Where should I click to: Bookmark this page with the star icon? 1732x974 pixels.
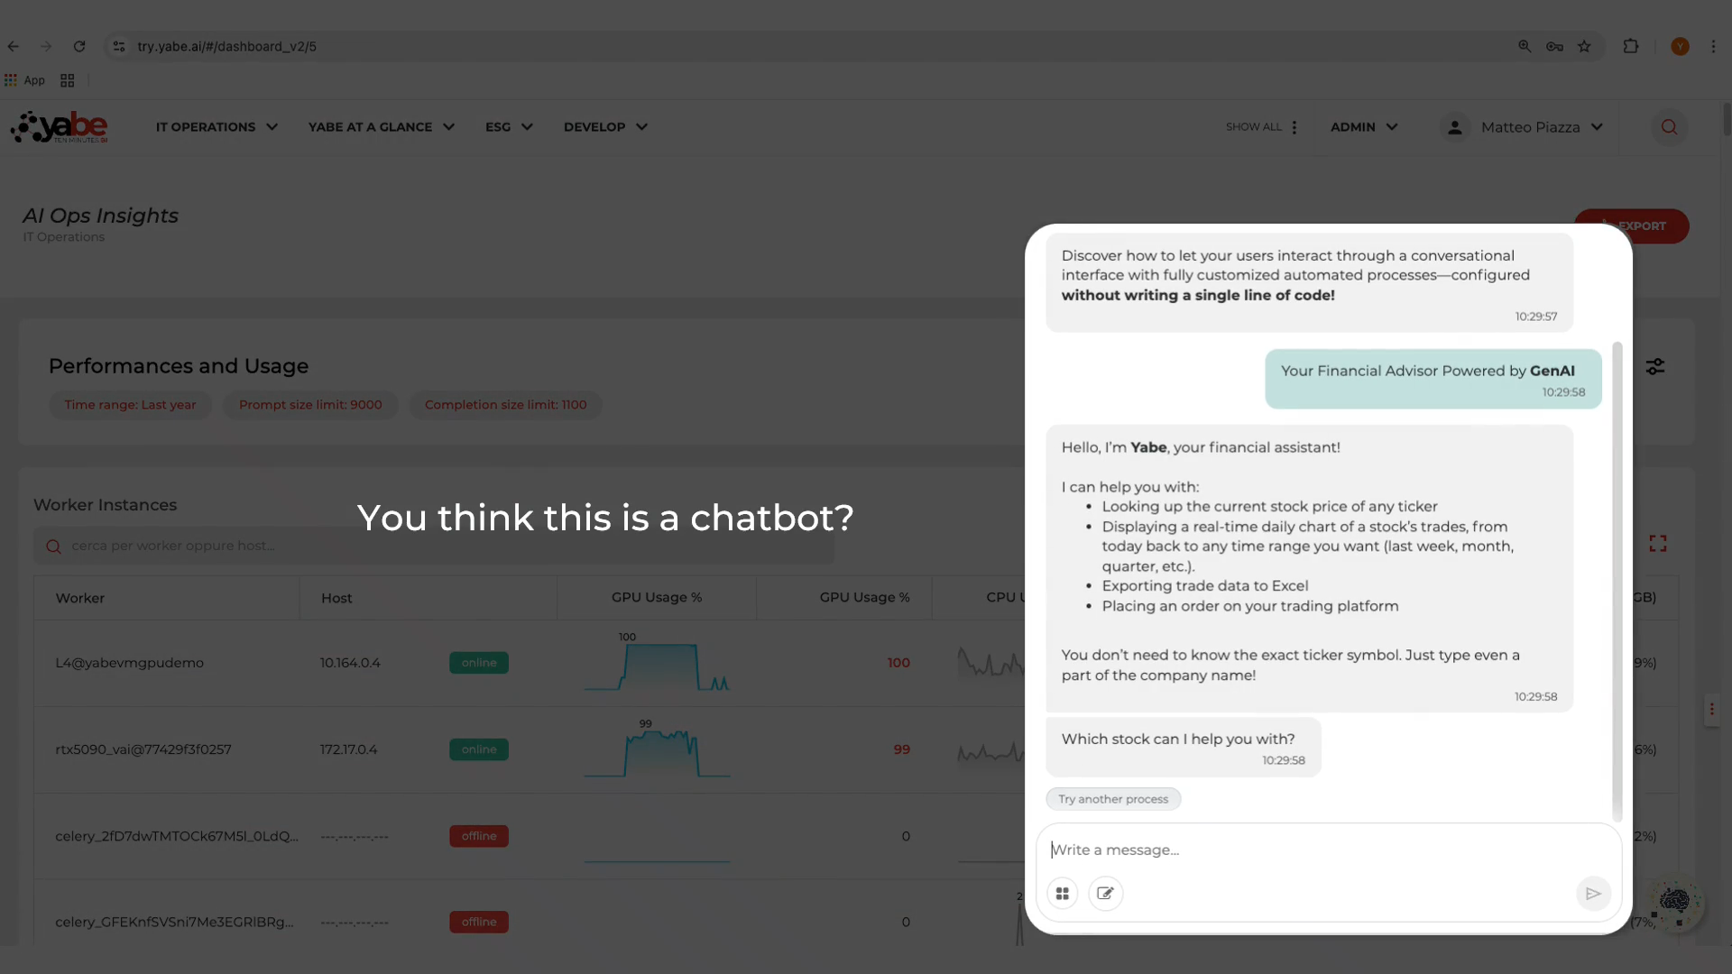[1584, 47]
